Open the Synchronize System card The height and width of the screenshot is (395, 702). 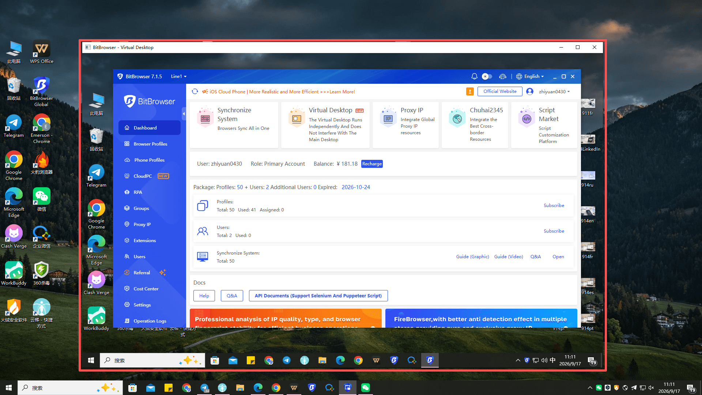234,125
